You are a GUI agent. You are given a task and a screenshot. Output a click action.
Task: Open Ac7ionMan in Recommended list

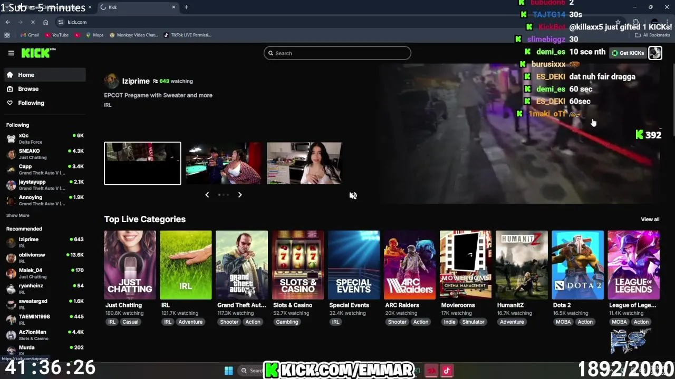point(44,335)
